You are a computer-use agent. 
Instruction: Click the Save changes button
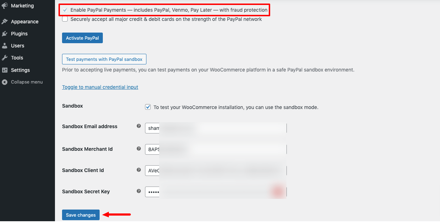pos(81,215)
